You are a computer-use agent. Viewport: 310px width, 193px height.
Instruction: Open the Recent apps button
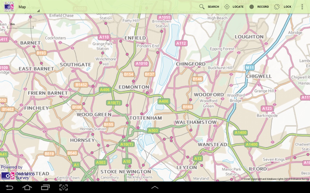45,187
